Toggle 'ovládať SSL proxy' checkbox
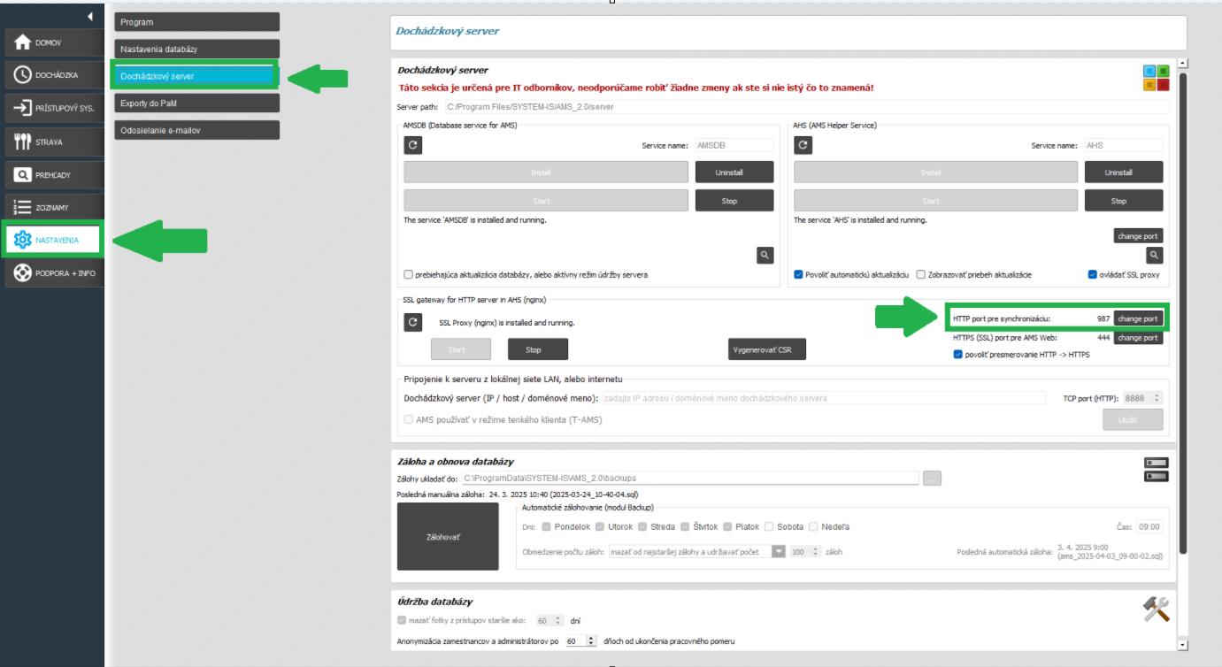Image resolution: width=1222 pixels, height=667 pixels. pos(1093,274)
